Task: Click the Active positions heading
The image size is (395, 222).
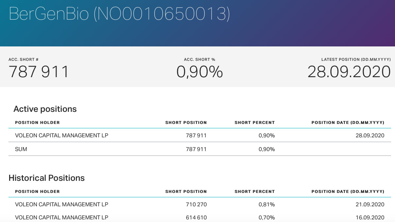Action: pos(45,109)
